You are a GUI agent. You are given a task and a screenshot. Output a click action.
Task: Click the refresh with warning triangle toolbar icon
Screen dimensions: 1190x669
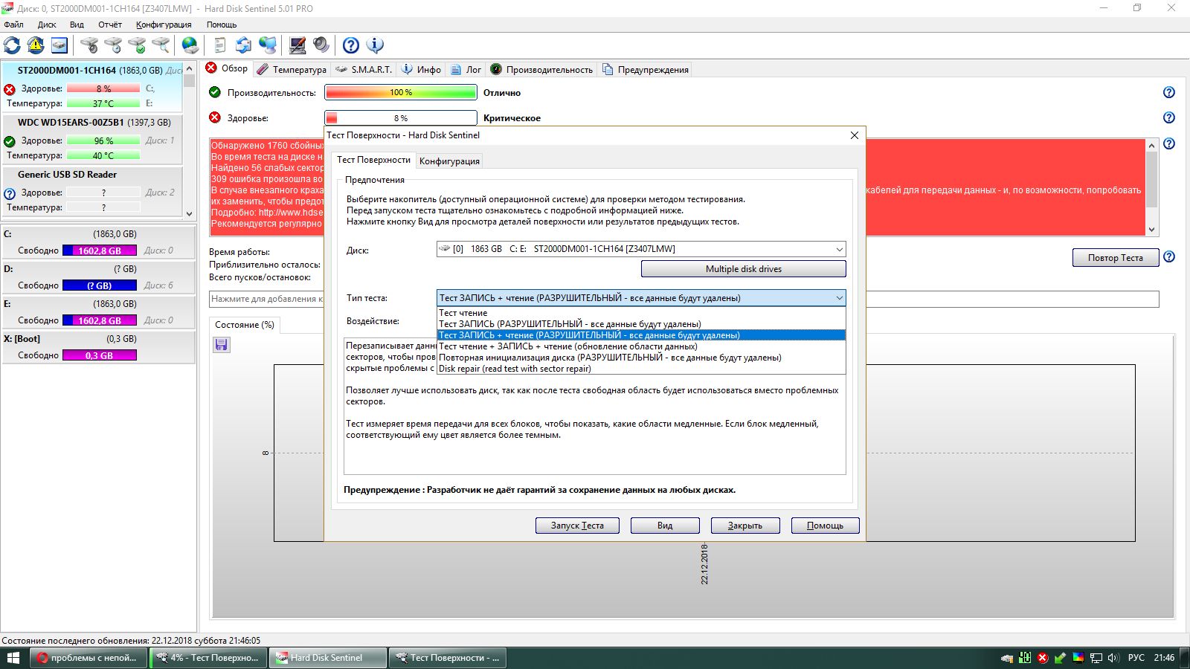36,45
